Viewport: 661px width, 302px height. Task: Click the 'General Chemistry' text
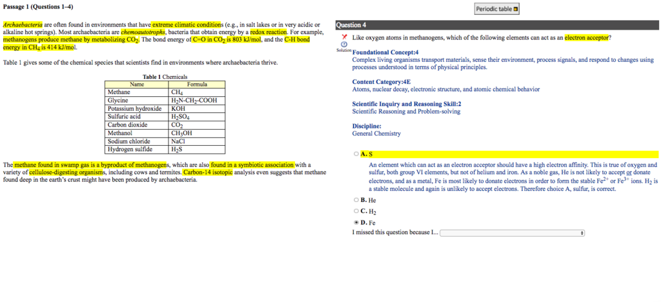376,134
